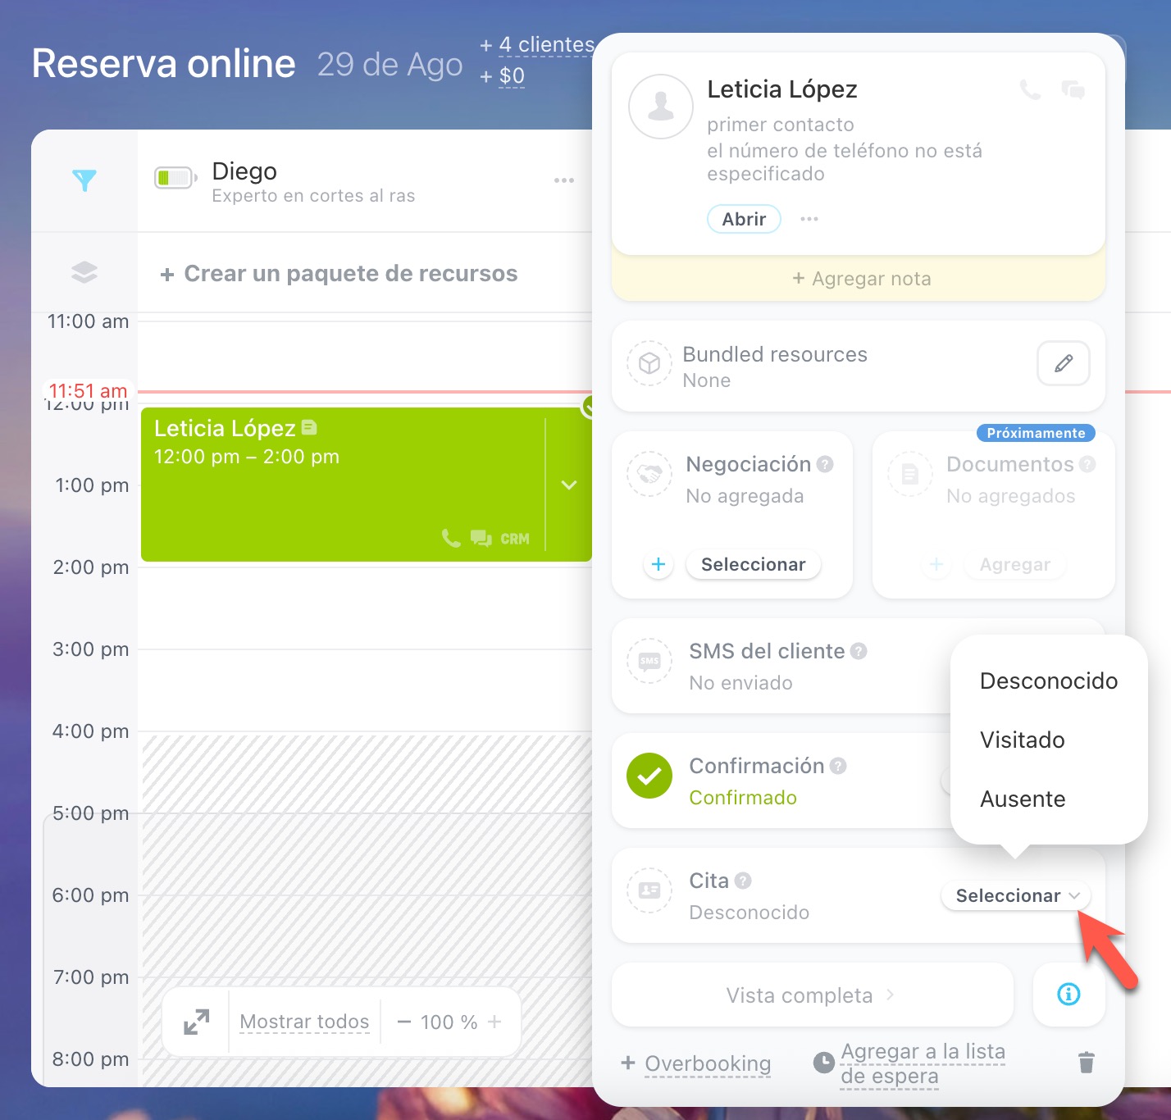Toggle the green Confirmación checkmark

(x=649, y=776)
